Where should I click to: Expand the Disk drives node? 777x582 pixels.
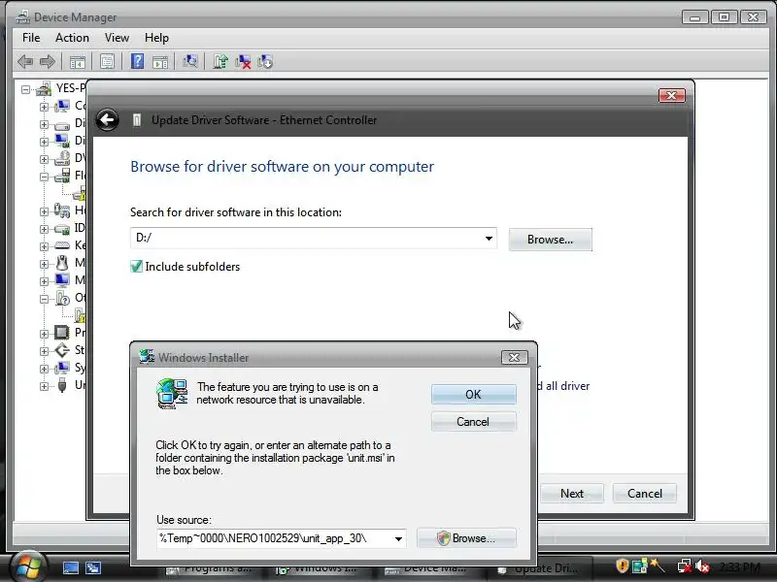click(44, 124)
